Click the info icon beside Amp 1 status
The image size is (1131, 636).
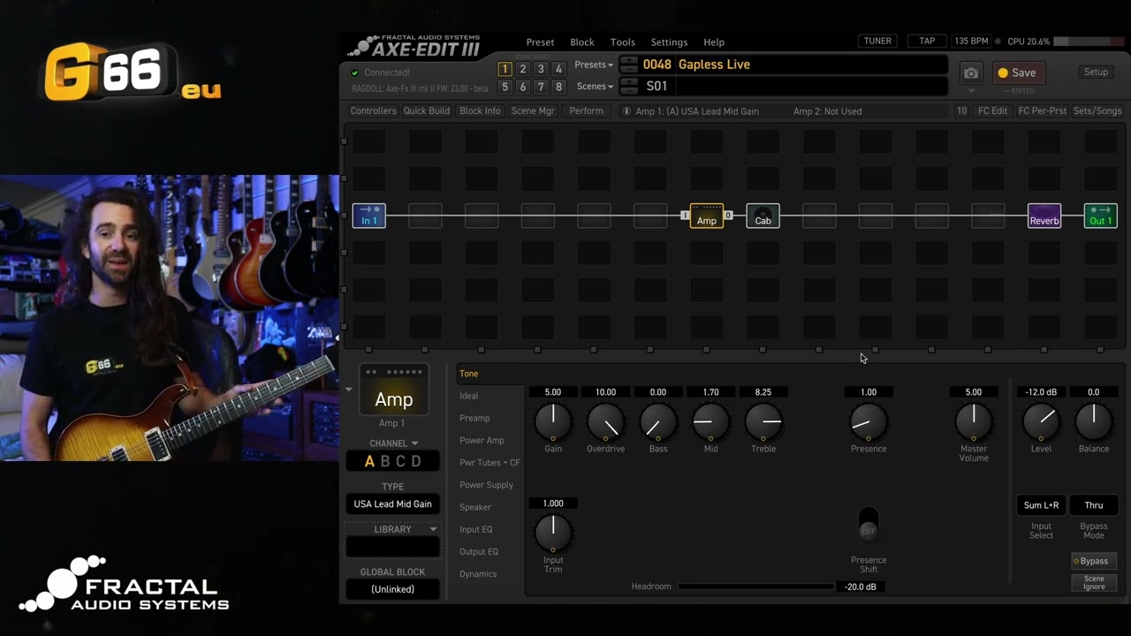(x=626, y=111)
